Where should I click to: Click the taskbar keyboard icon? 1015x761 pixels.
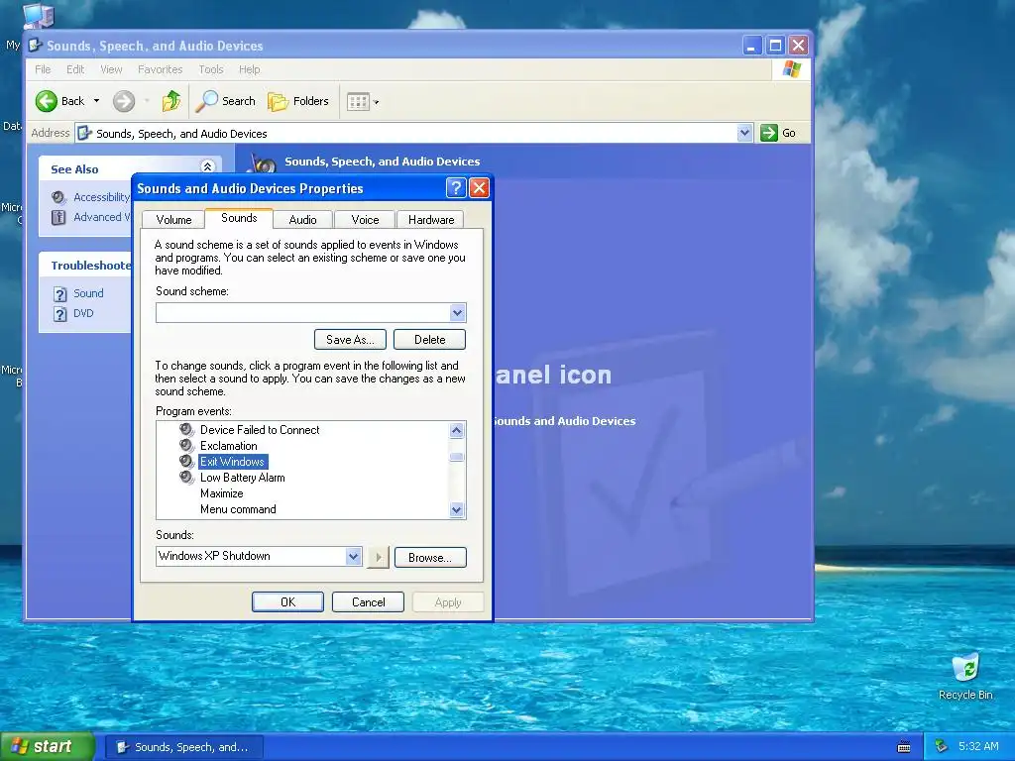tap(904, 747)
